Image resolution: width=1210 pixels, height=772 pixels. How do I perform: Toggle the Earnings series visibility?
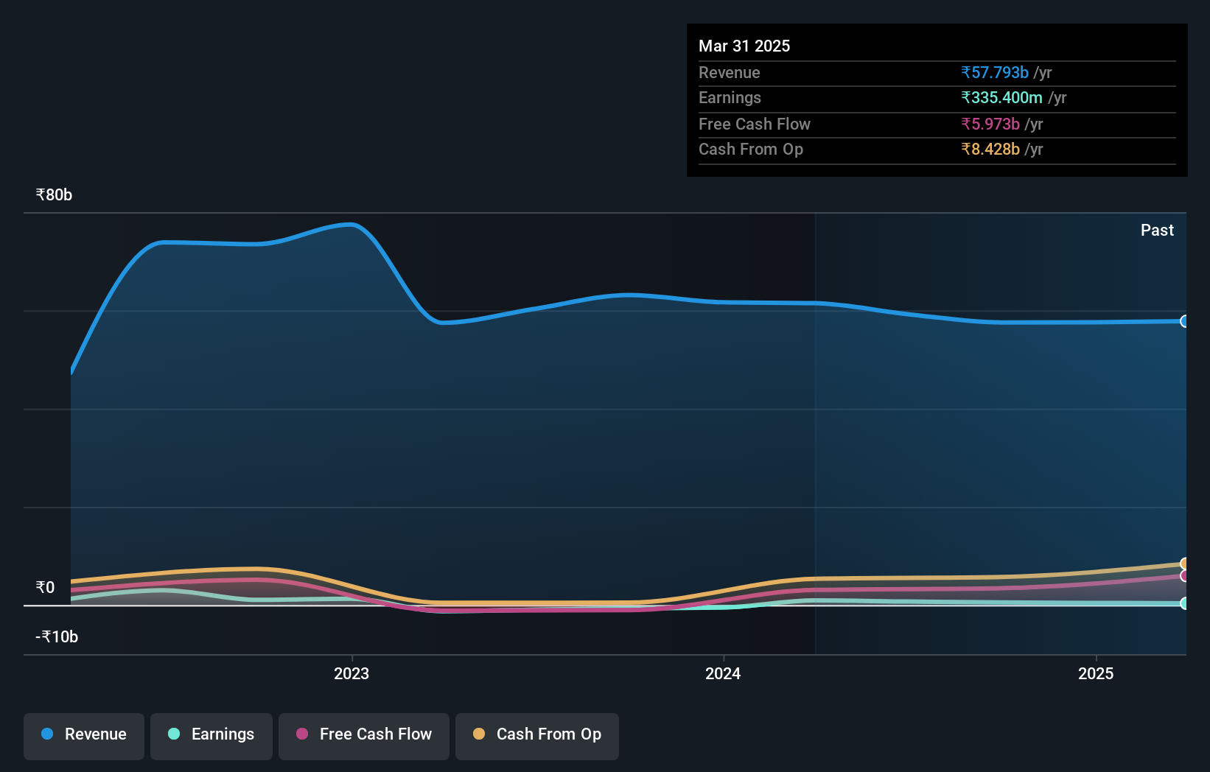tap(211, 735)
